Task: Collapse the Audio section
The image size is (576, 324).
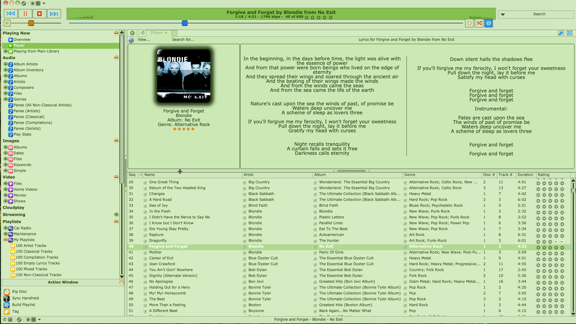Action: click(x=116, y=58)
